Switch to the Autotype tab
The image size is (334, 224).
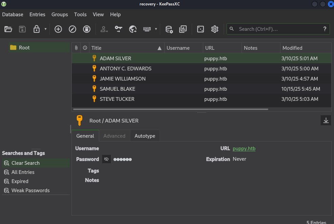[x=145, y=136]
